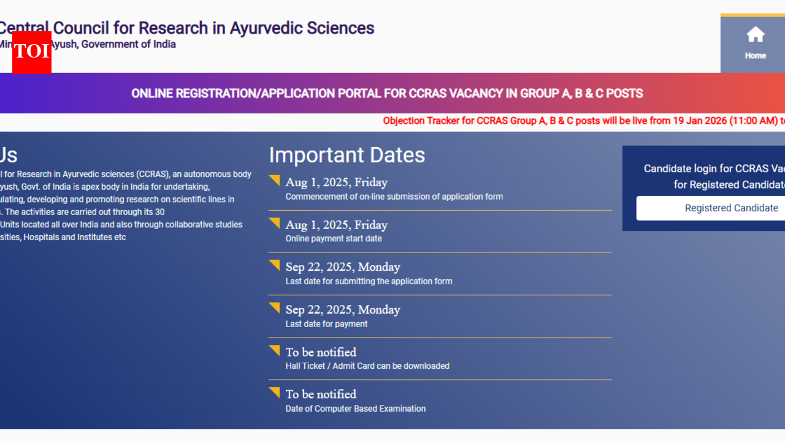Click the Online Registration portal banner heading
Image resolution: width=785 pixels, height=441 pixels.
click(x=387, y=94)
